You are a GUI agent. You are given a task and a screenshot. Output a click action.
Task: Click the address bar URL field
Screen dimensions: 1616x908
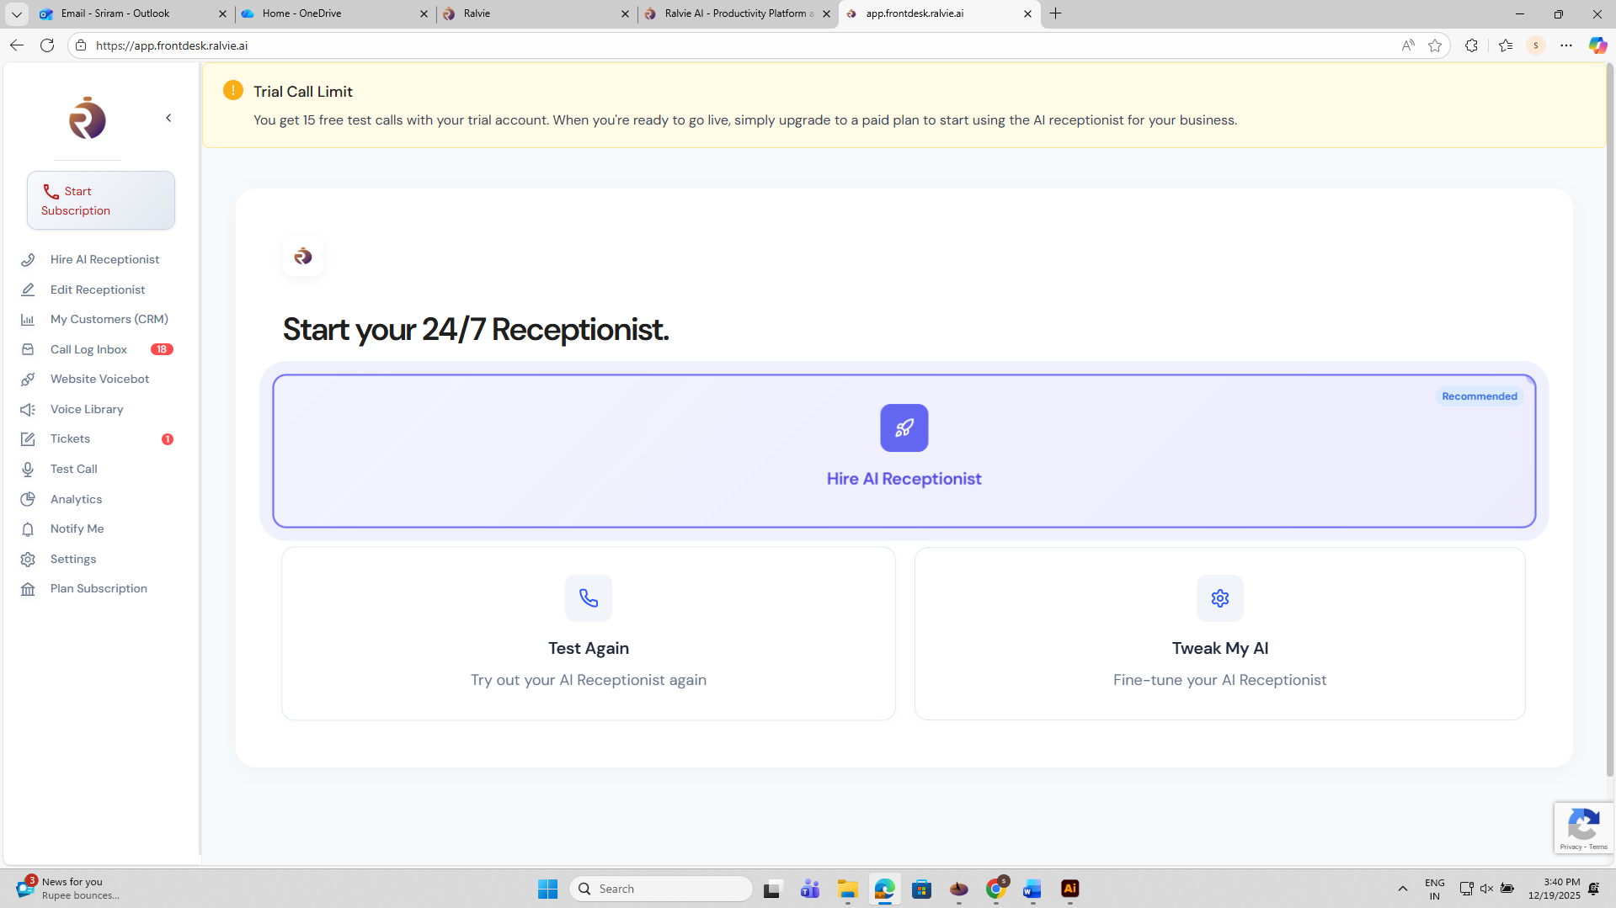point(741,45)
